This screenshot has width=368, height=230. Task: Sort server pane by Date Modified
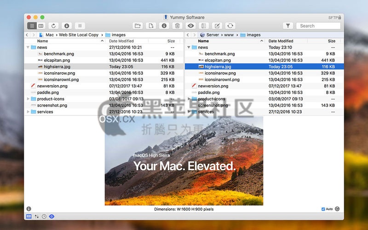click(x=281, y=41)
